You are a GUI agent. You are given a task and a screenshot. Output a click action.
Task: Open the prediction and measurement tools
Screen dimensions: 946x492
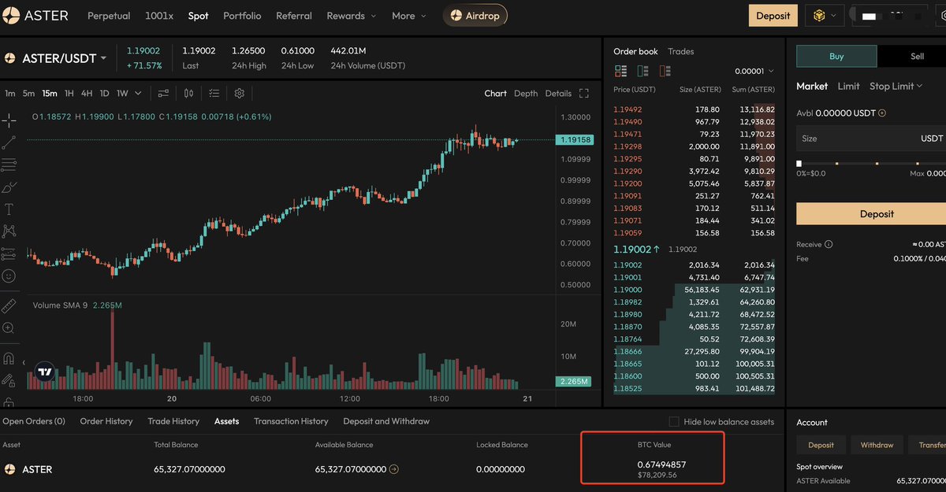pos(9,253)
